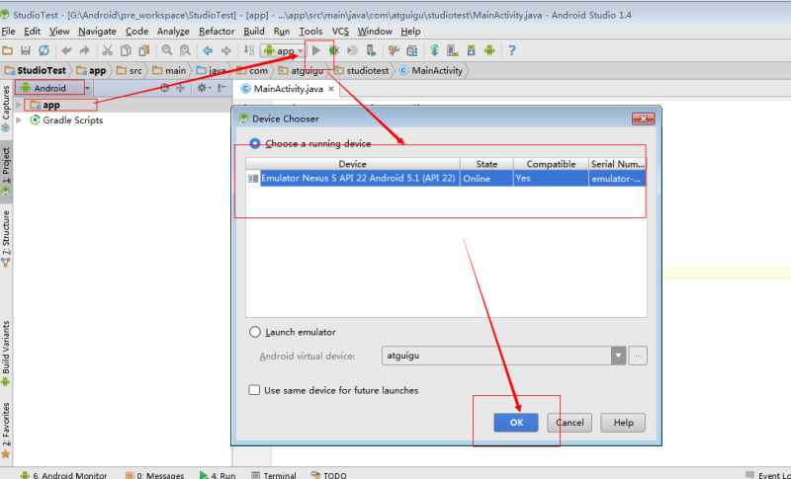Viewport: 791px width, 479px height.
Task: Run the app with green play icon
Action: (x=316, y=50)
